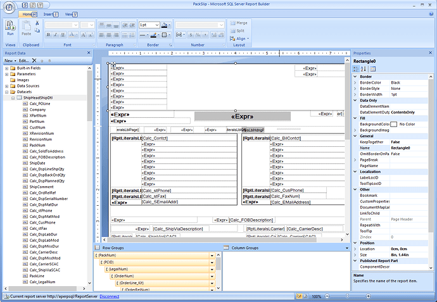437x302 pixels.
Task: Click the fill color bucket swatch
Action: [164, 25]
